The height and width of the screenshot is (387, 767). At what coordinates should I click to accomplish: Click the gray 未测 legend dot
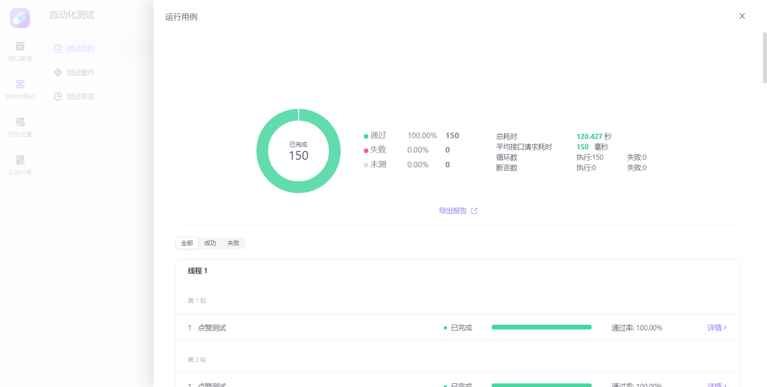coord(366,165)
